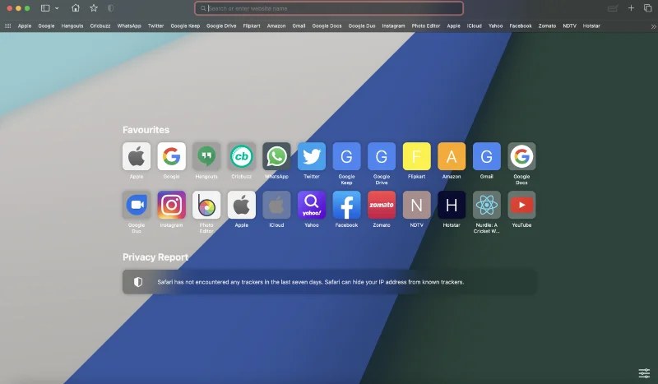Image resolution: width=658 pixels, height=384 pixels.
Task: Open Yahoo bookmark in the favourites bar
Action: [x=496, y=25]
